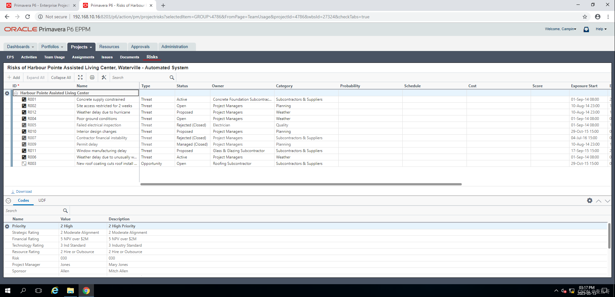615x297 pixels.
Task: Open the Documents page
Action: tap(130, 57)
